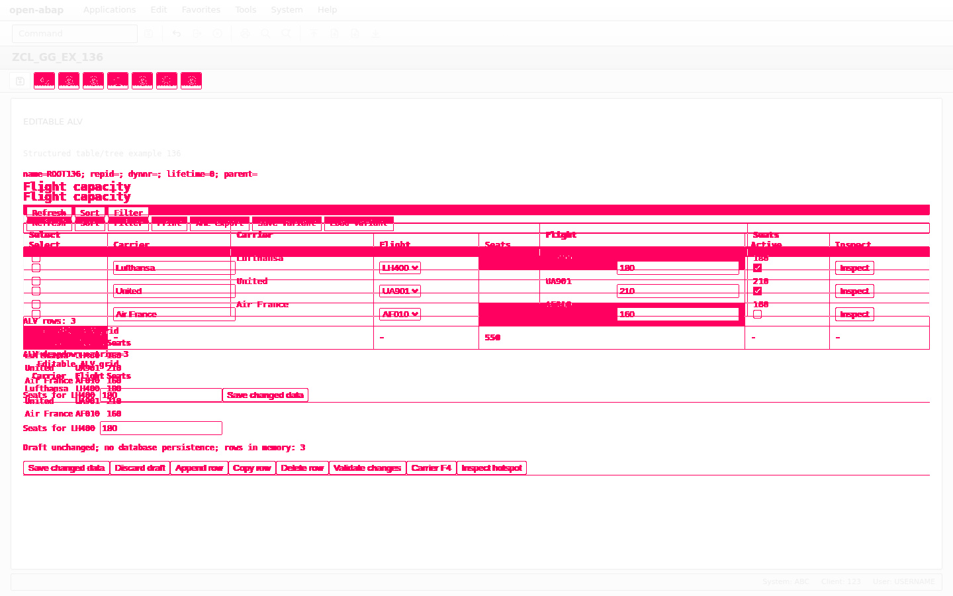953x596 pixels.
Task: Click the Validate changes button
Action: pos(367,468)
